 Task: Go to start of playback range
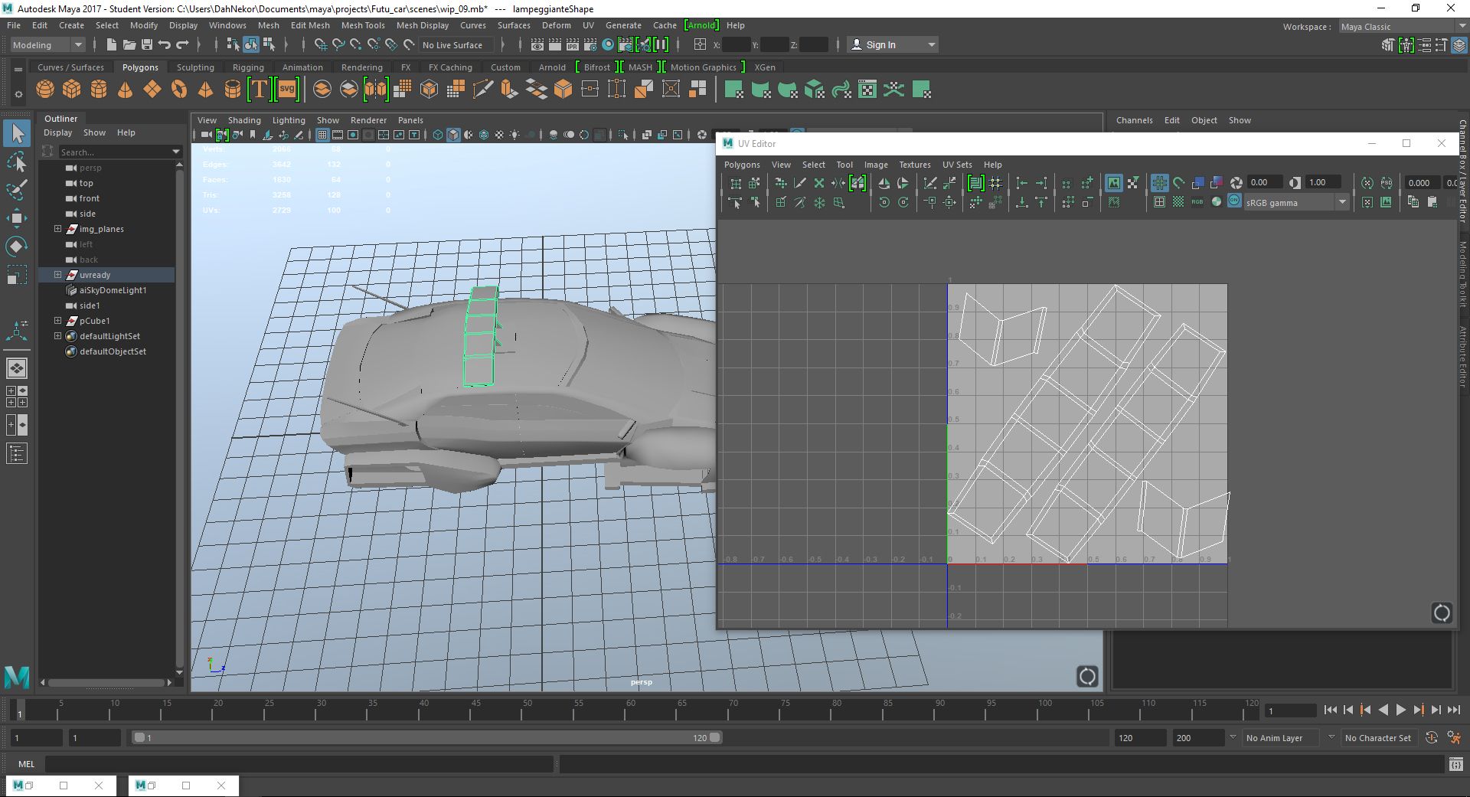pyautogui.click(x=1330, y=710)
